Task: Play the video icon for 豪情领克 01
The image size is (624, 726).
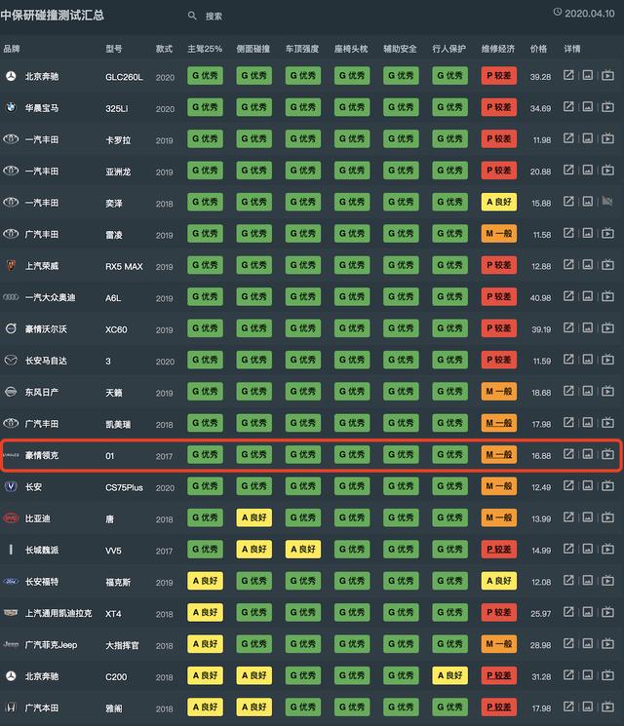Action: pos(607,454)
